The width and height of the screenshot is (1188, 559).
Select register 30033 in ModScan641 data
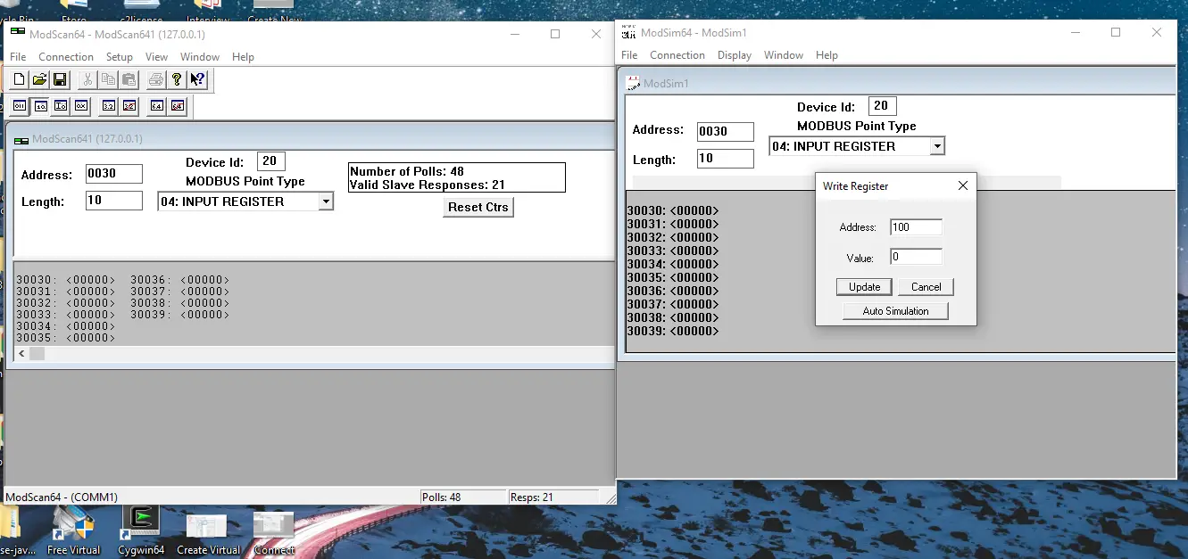tap(65, 315)
